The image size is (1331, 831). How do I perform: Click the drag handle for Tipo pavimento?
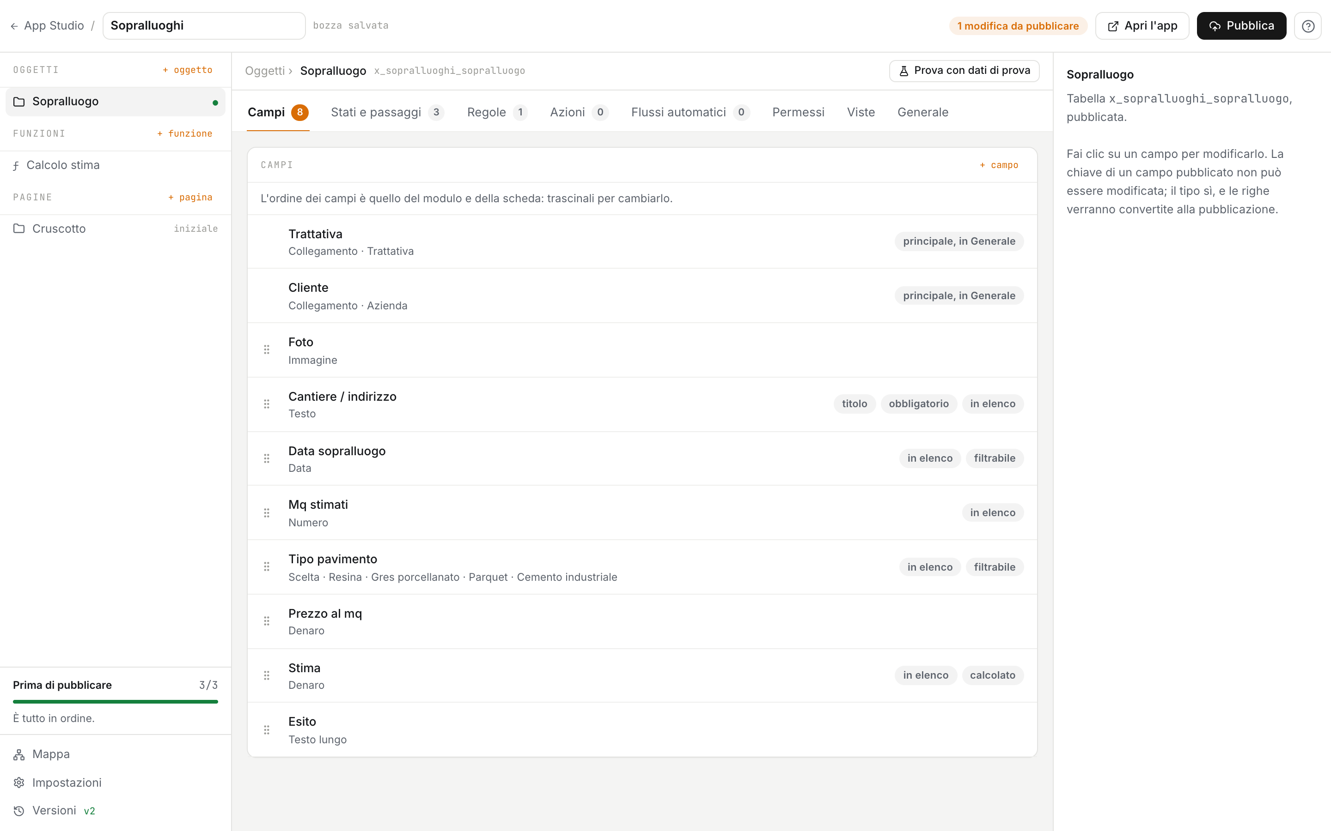[267, 566]
